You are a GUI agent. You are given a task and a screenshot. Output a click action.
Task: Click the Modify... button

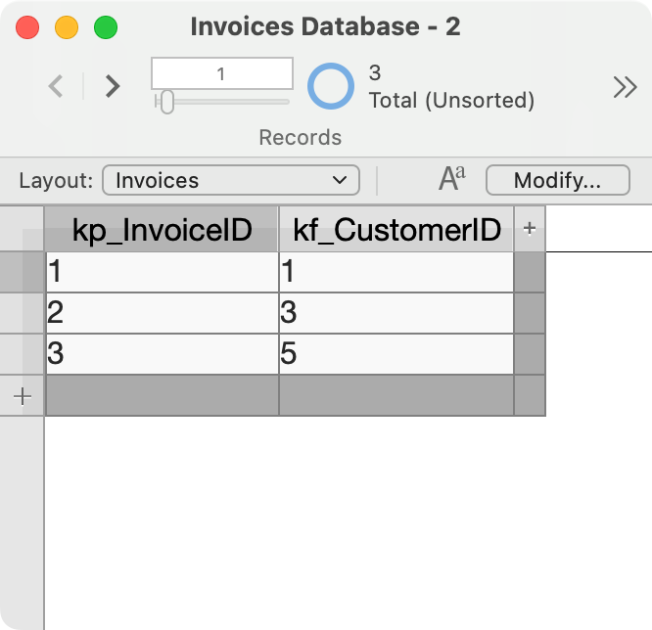(x=558, y=180)
